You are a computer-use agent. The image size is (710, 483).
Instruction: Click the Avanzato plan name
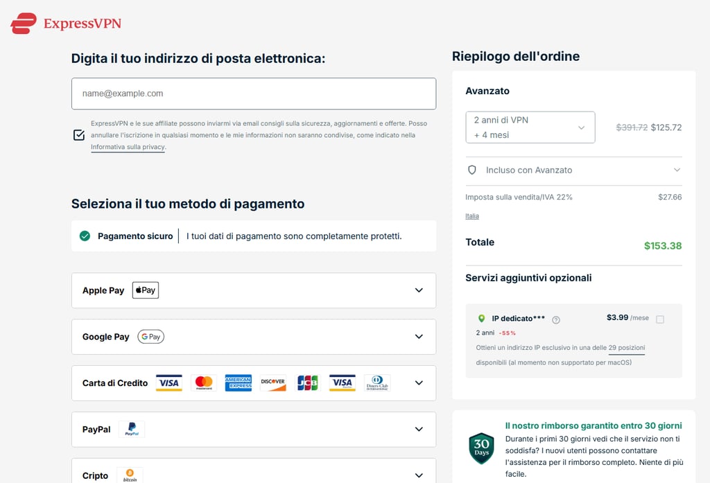pos(487,91)
